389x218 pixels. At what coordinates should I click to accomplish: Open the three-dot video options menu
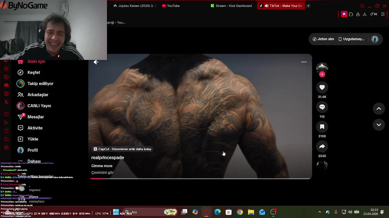click(x=304, y=62)
